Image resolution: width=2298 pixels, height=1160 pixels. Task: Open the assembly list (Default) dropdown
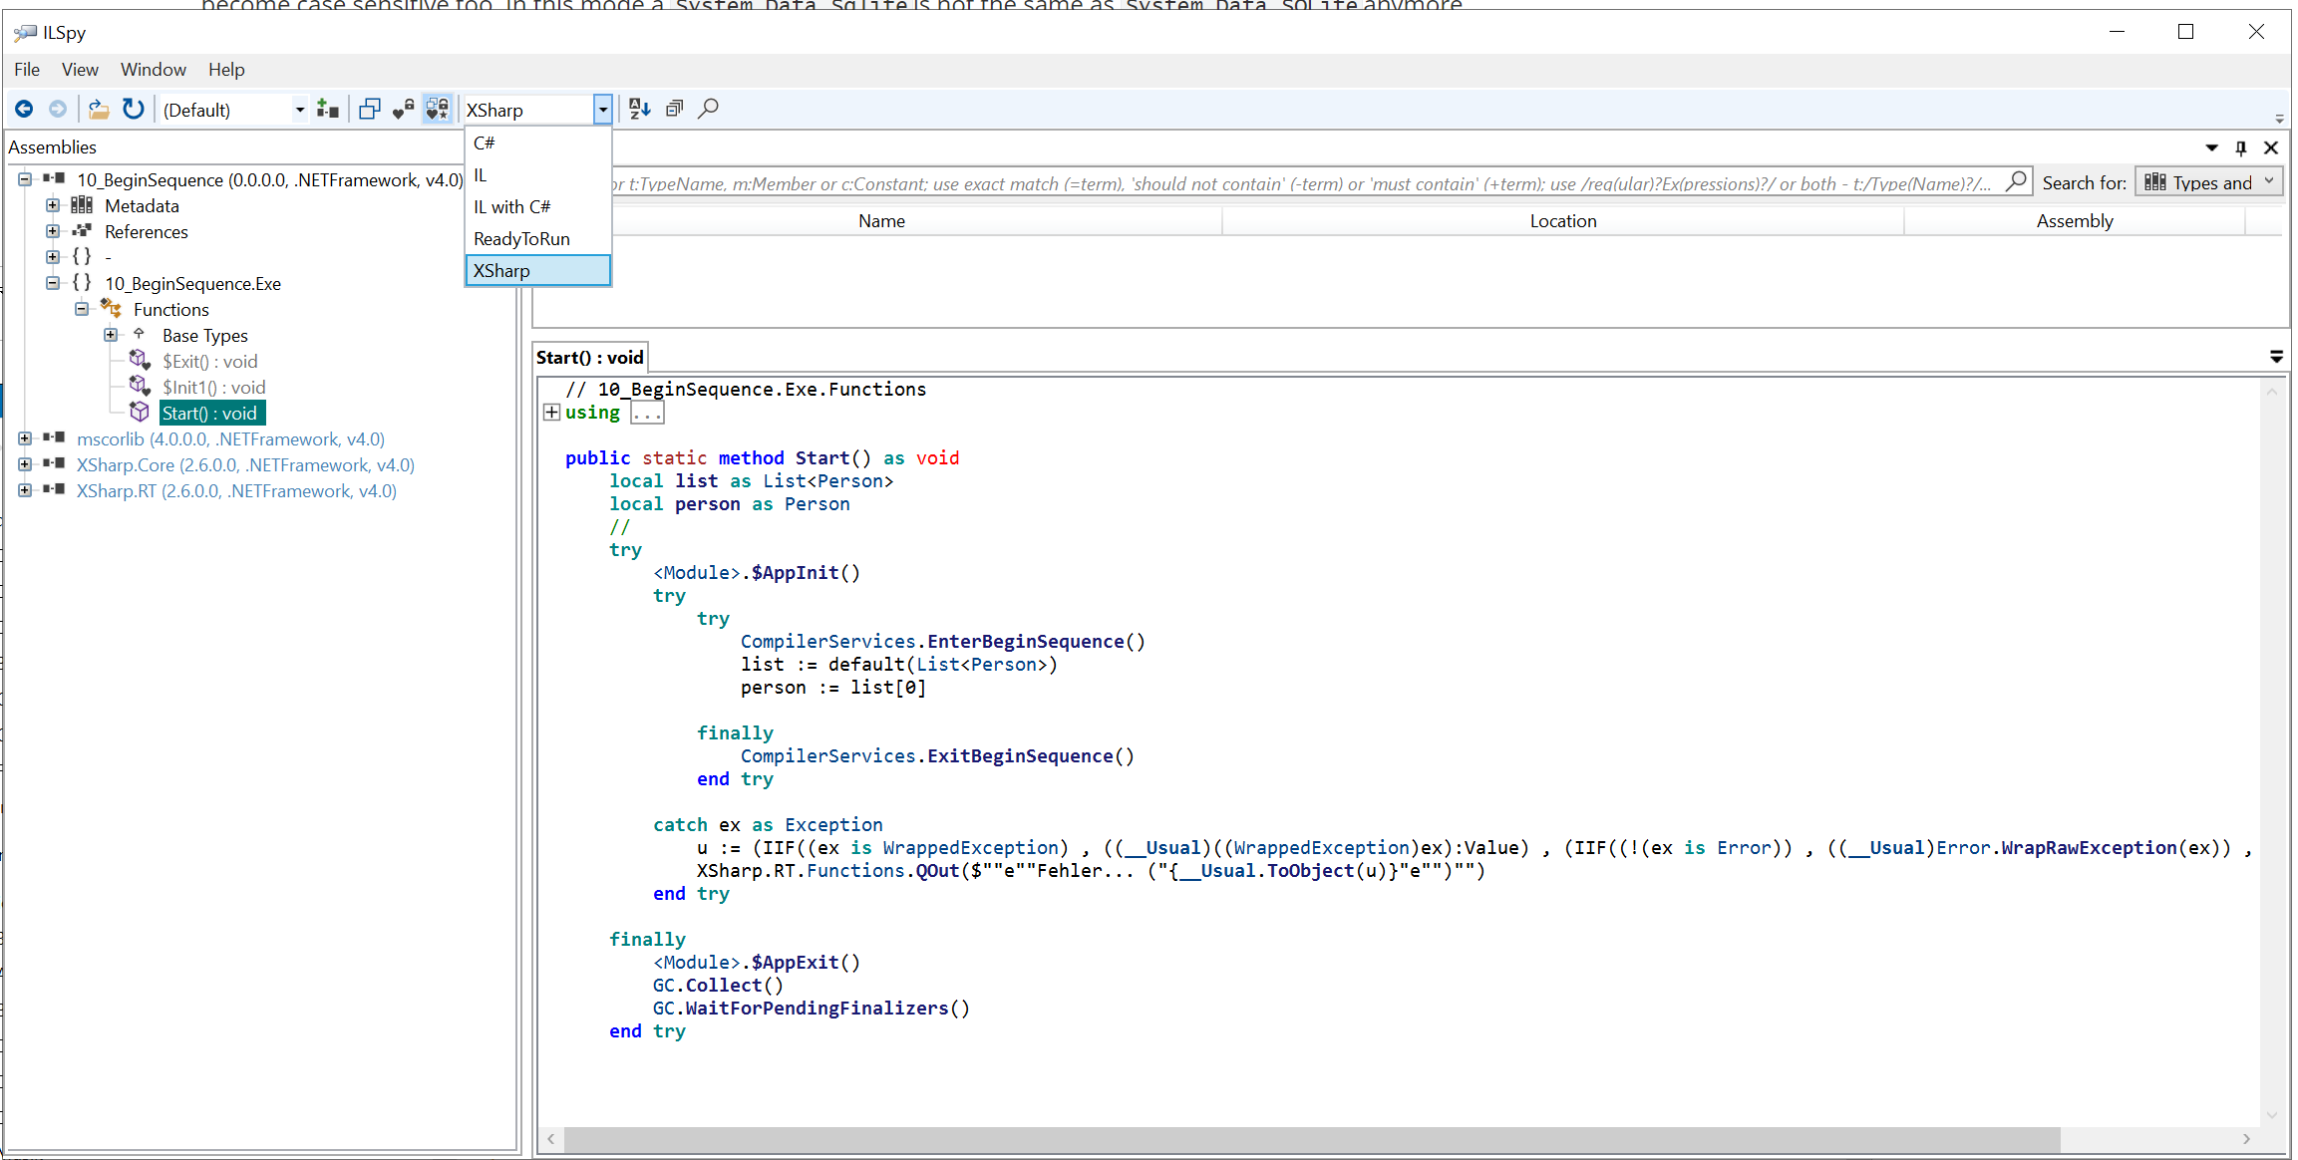click(300, 110)
